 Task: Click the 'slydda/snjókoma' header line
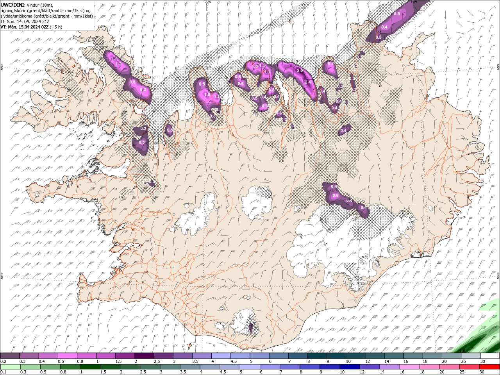[46, 16]
